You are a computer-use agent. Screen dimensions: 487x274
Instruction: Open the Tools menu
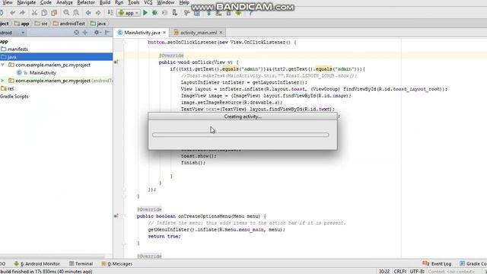coord(134,2)
